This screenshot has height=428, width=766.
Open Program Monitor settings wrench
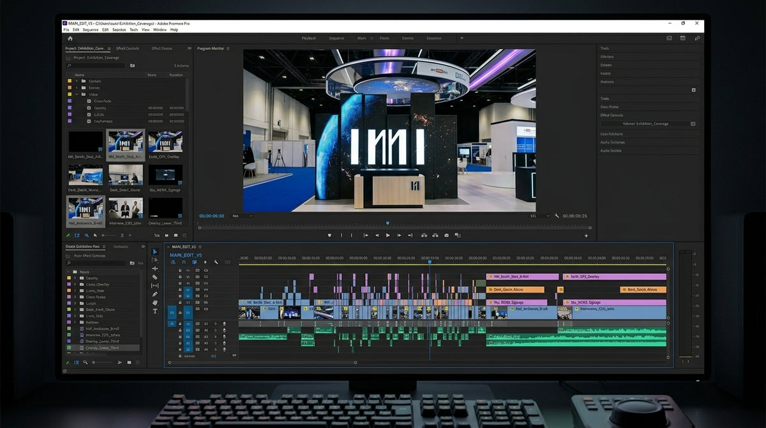pos(557,216)
